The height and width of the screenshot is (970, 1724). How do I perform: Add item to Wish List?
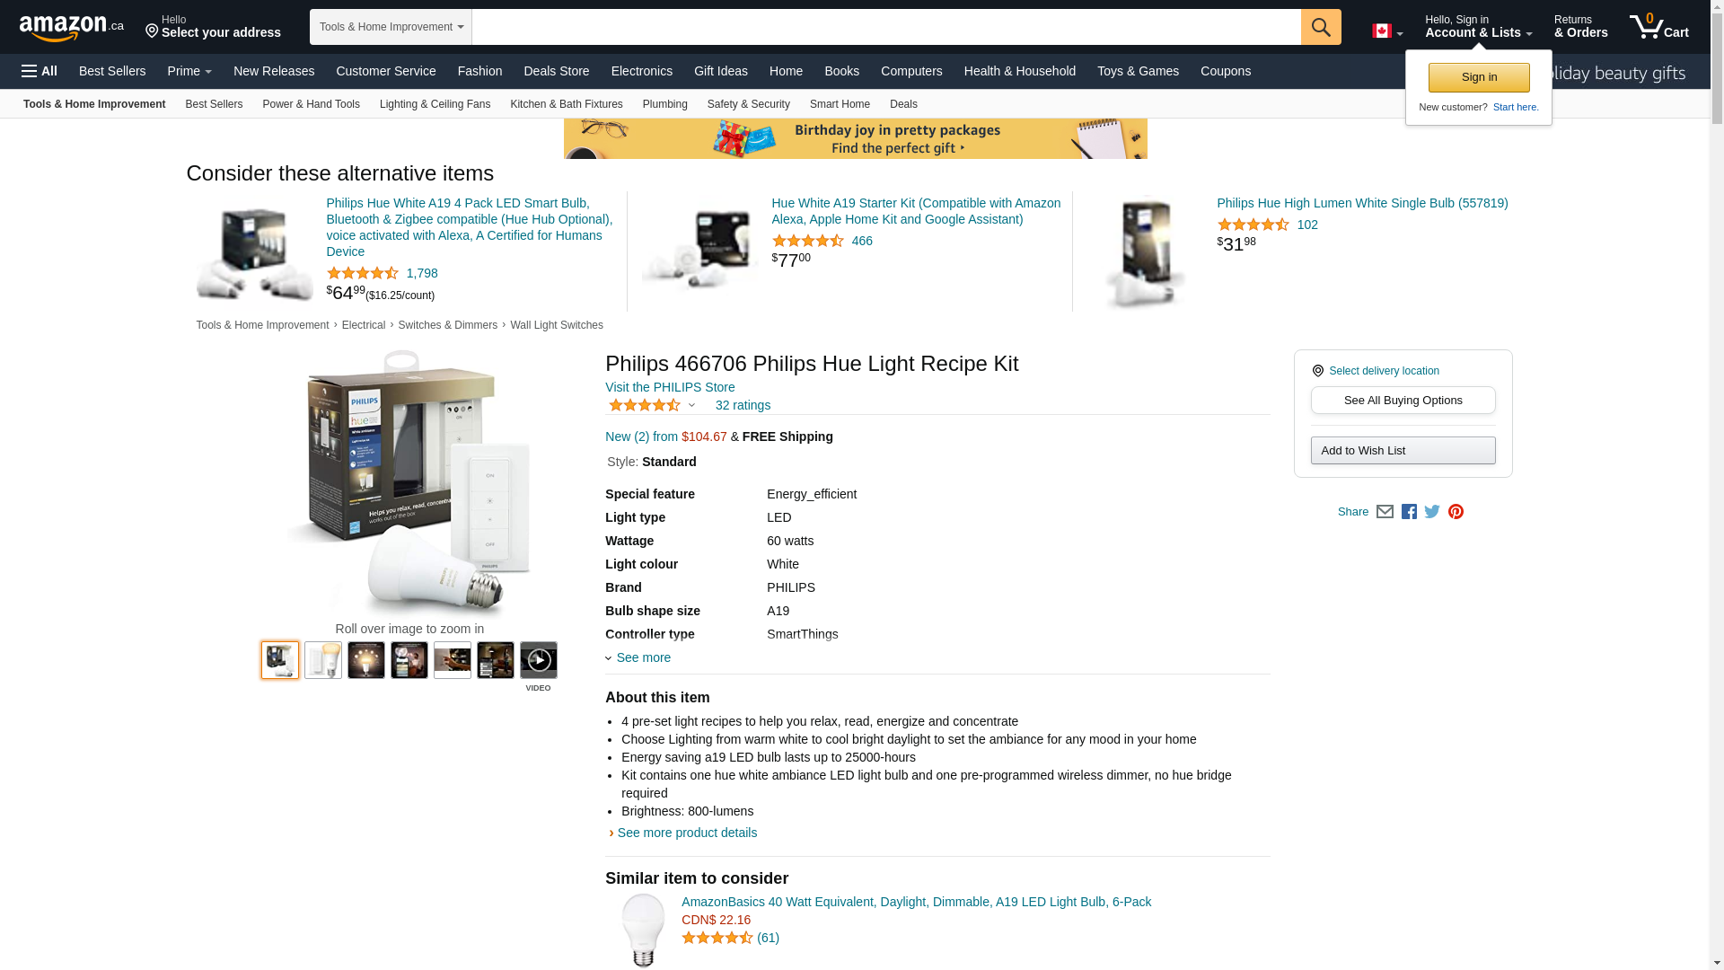coord(1403,451)
